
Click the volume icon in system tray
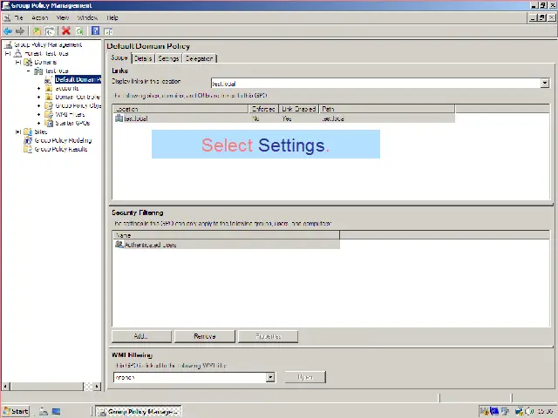tap(530, 411)
